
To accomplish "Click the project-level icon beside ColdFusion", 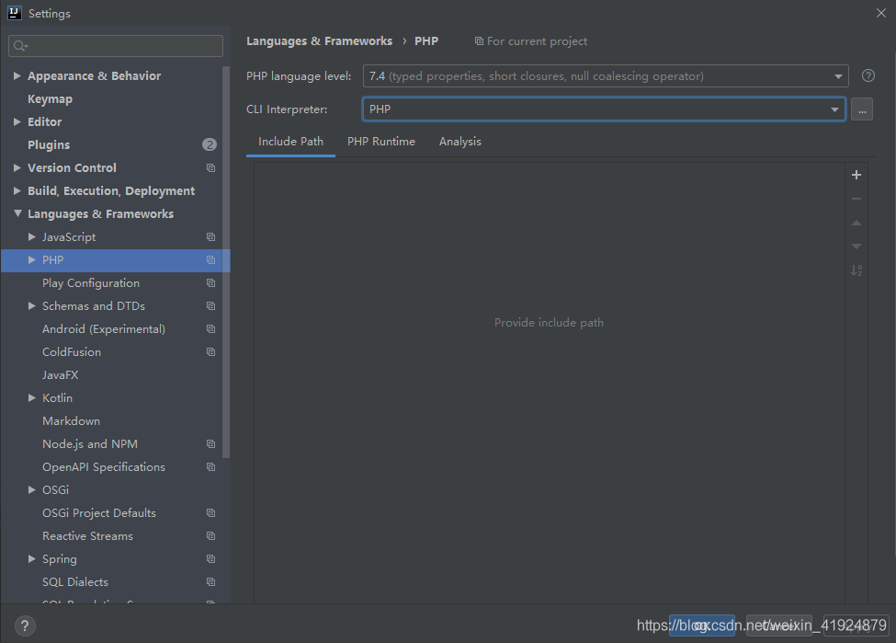I will click(x=210, y=351).
